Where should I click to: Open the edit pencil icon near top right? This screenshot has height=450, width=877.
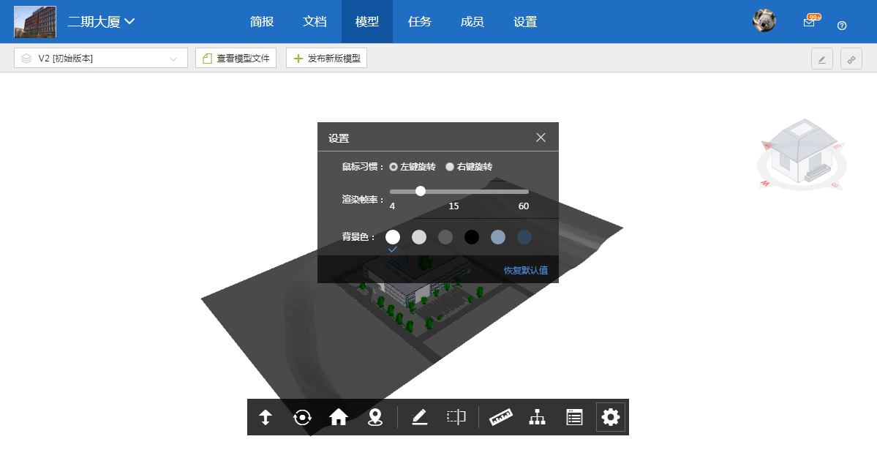821,59
